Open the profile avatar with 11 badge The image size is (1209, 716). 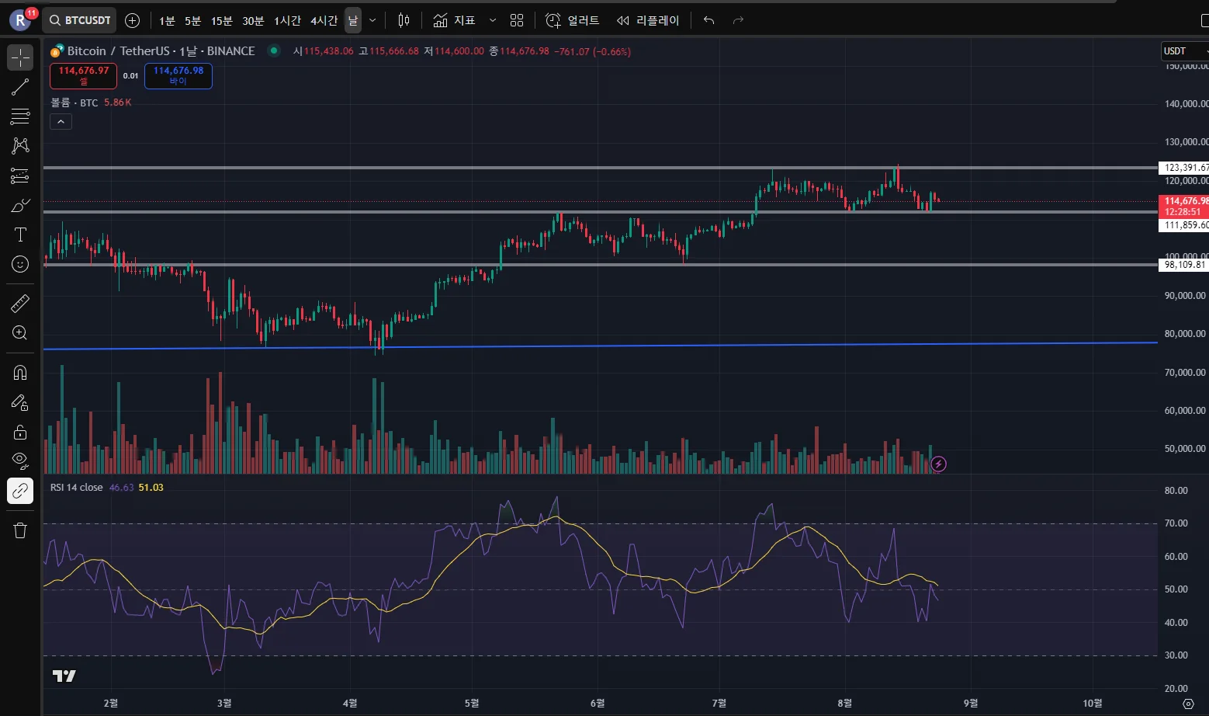21,19
